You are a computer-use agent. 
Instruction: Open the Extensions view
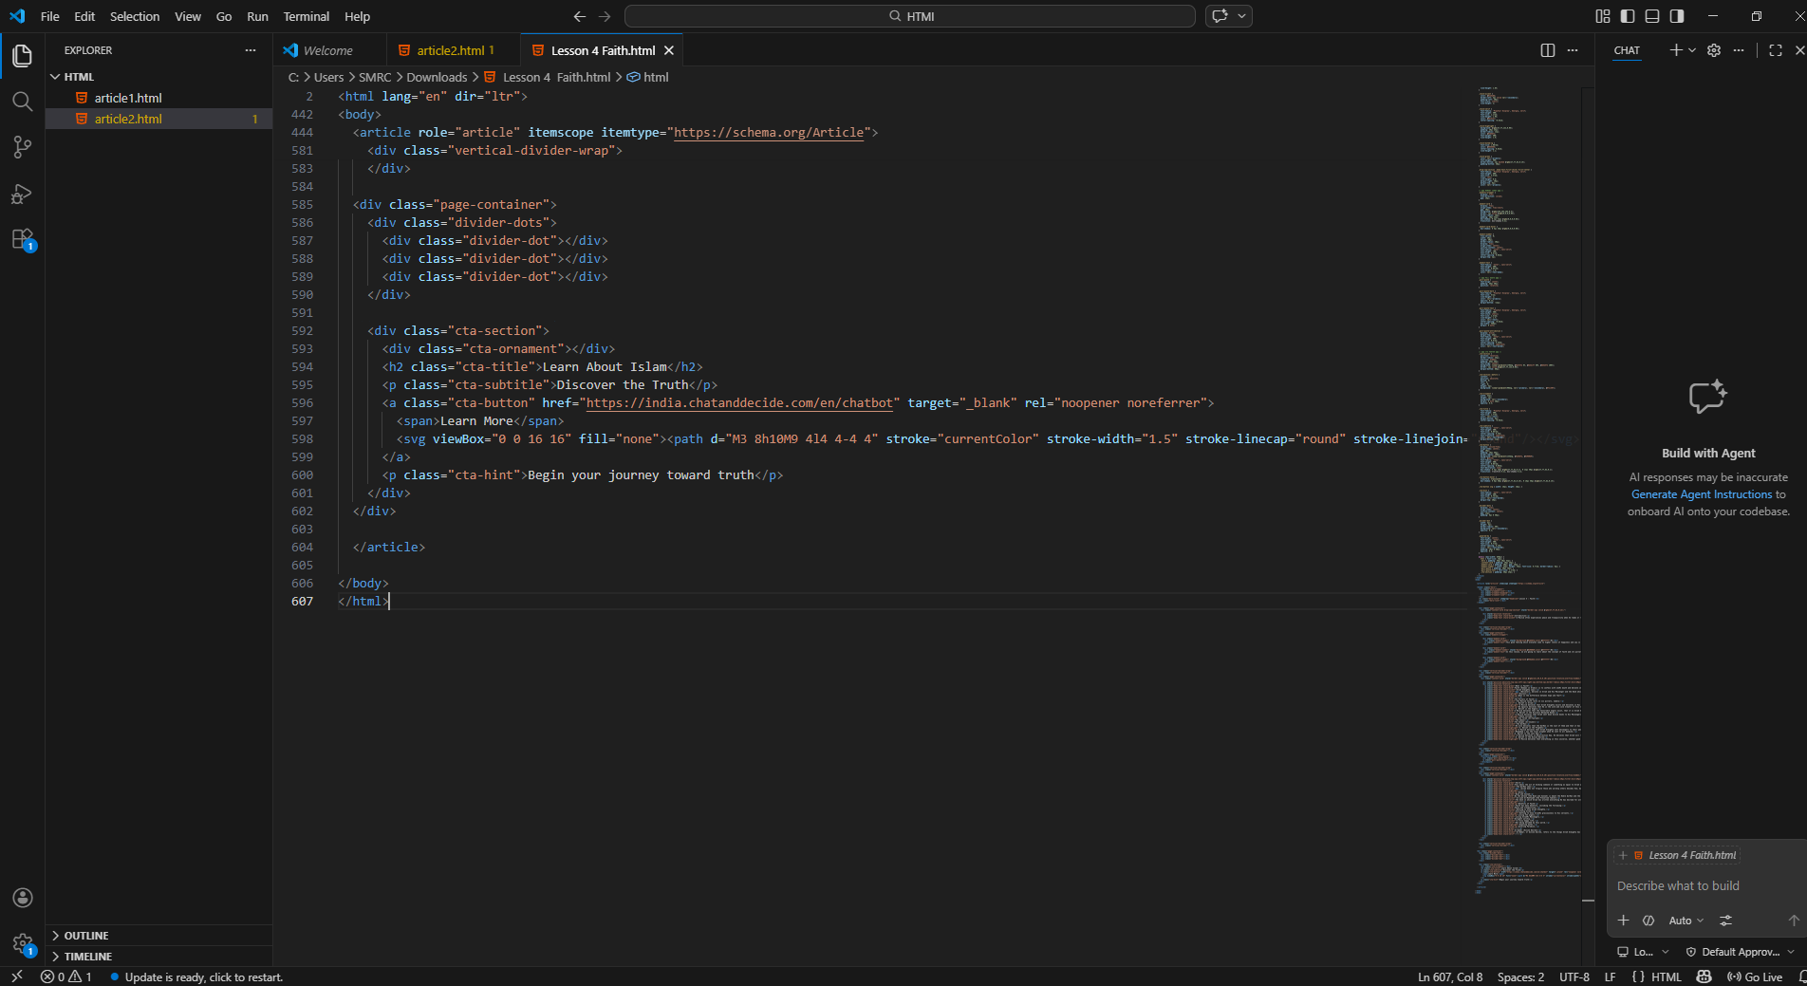click(22, 239)
